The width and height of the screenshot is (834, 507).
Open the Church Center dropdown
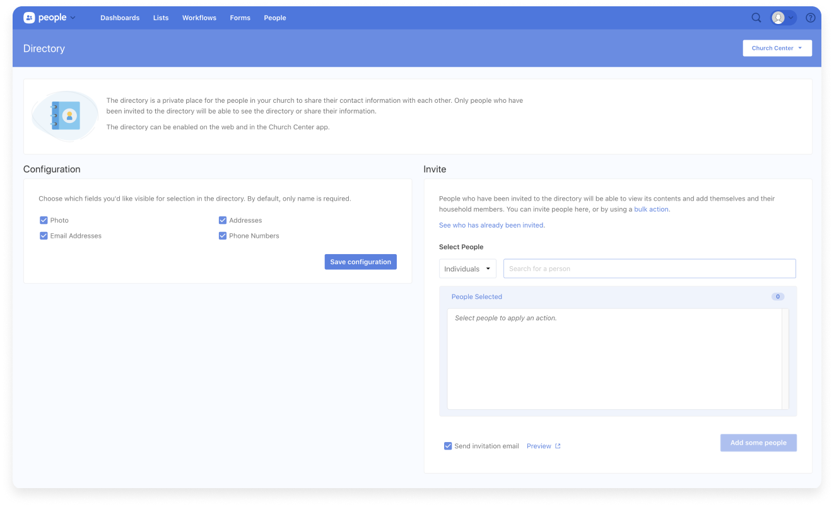coord(777,48)
